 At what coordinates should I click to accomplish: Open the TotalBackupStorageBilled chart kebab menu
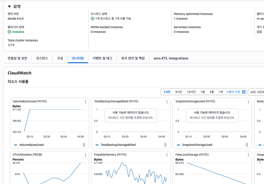(167, 102)
